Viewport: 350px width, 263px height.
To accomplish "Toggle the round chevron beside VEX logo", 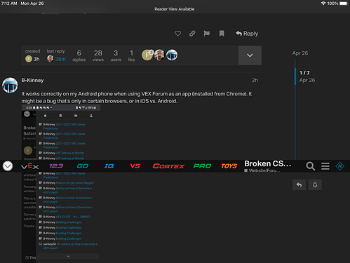I will [8, 166].
